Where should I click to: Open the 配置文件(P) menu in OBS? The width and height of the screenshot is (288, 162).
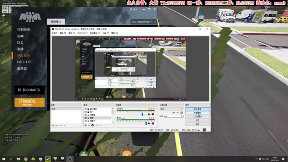click(x=82, y=33)
